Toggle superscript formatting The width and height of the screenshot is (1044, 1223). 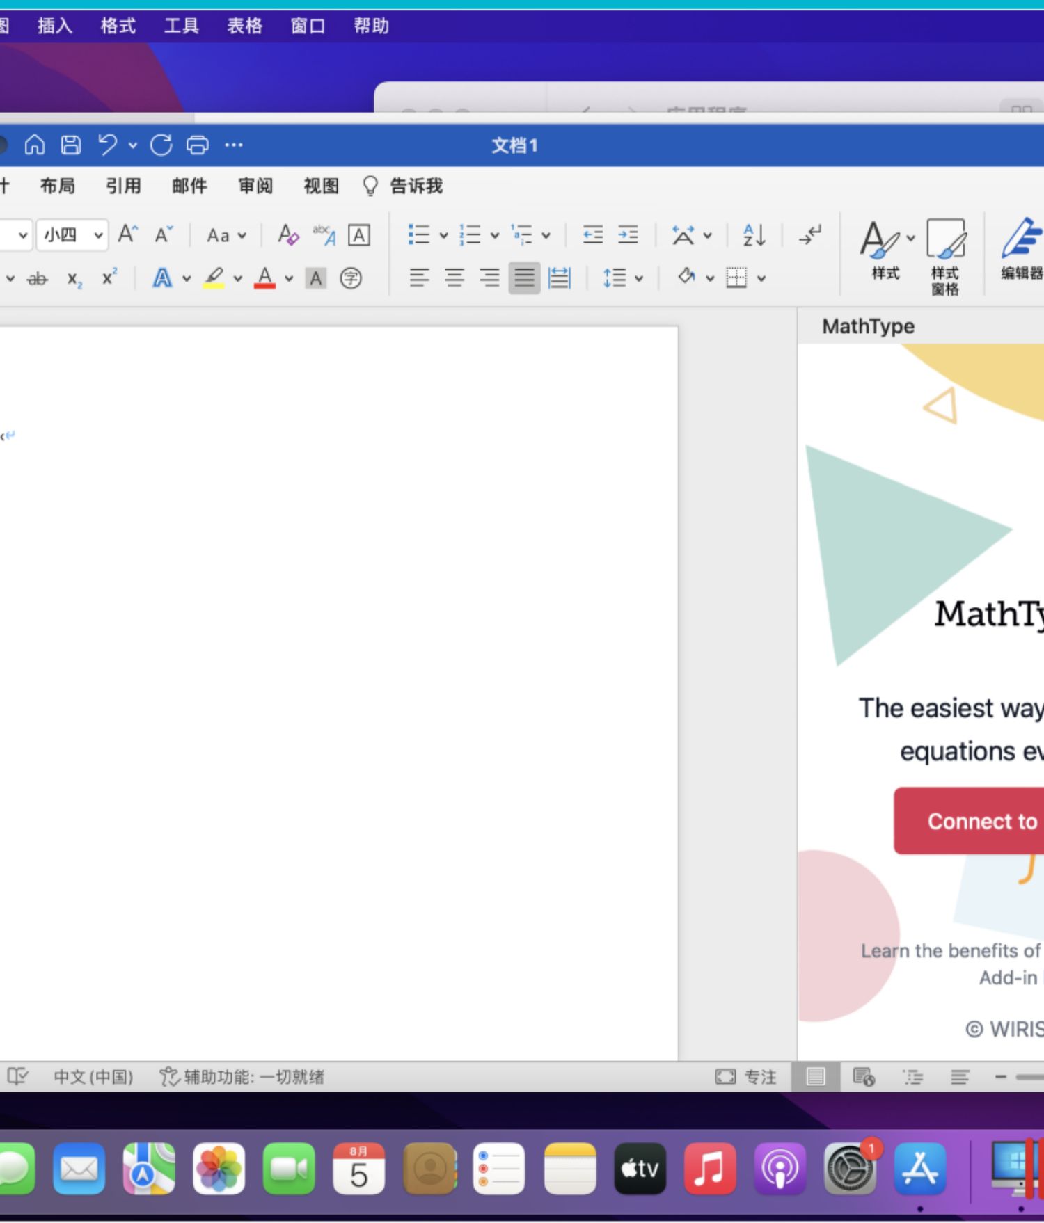click(109, 278)
